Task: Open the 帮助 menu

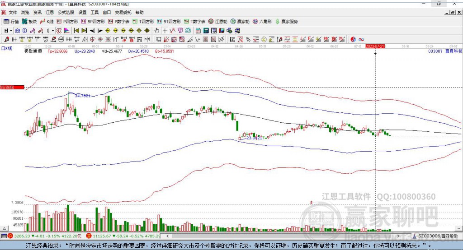Action: 139,12
